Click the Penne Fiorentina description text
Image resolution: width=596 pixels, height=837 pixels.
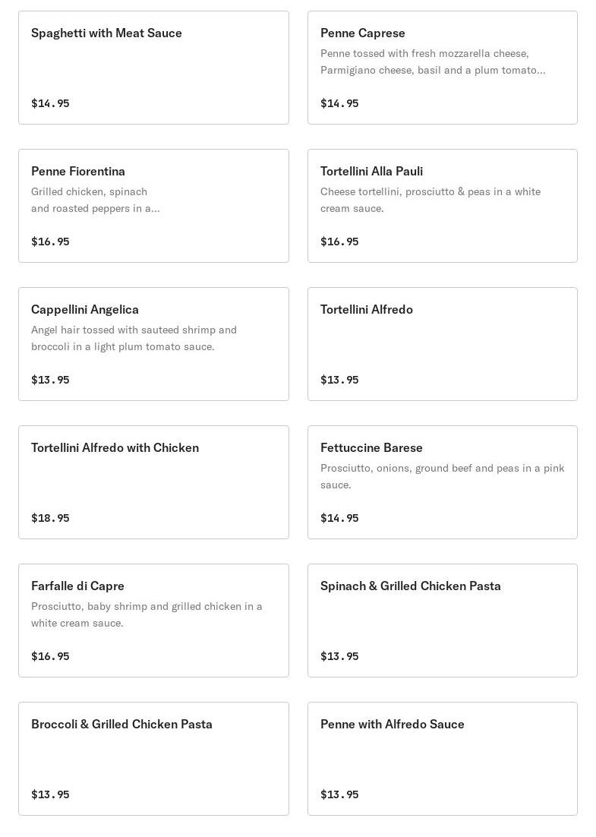pyautogui.click(x=95, y=200)
